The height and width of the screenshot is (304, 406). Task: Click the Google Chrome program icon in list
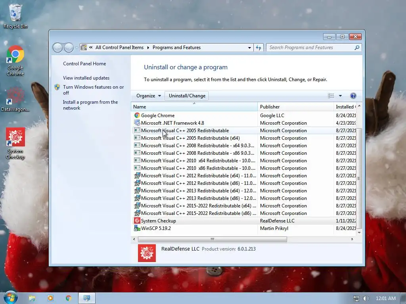click(137, 115)
